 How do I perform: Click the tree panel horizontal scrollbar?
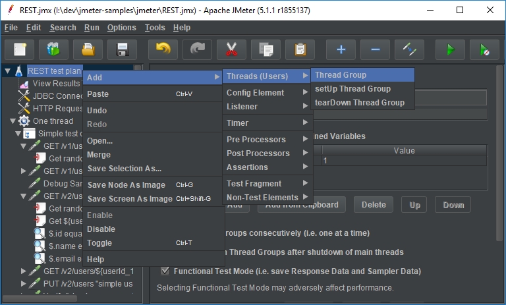point(40,298)
